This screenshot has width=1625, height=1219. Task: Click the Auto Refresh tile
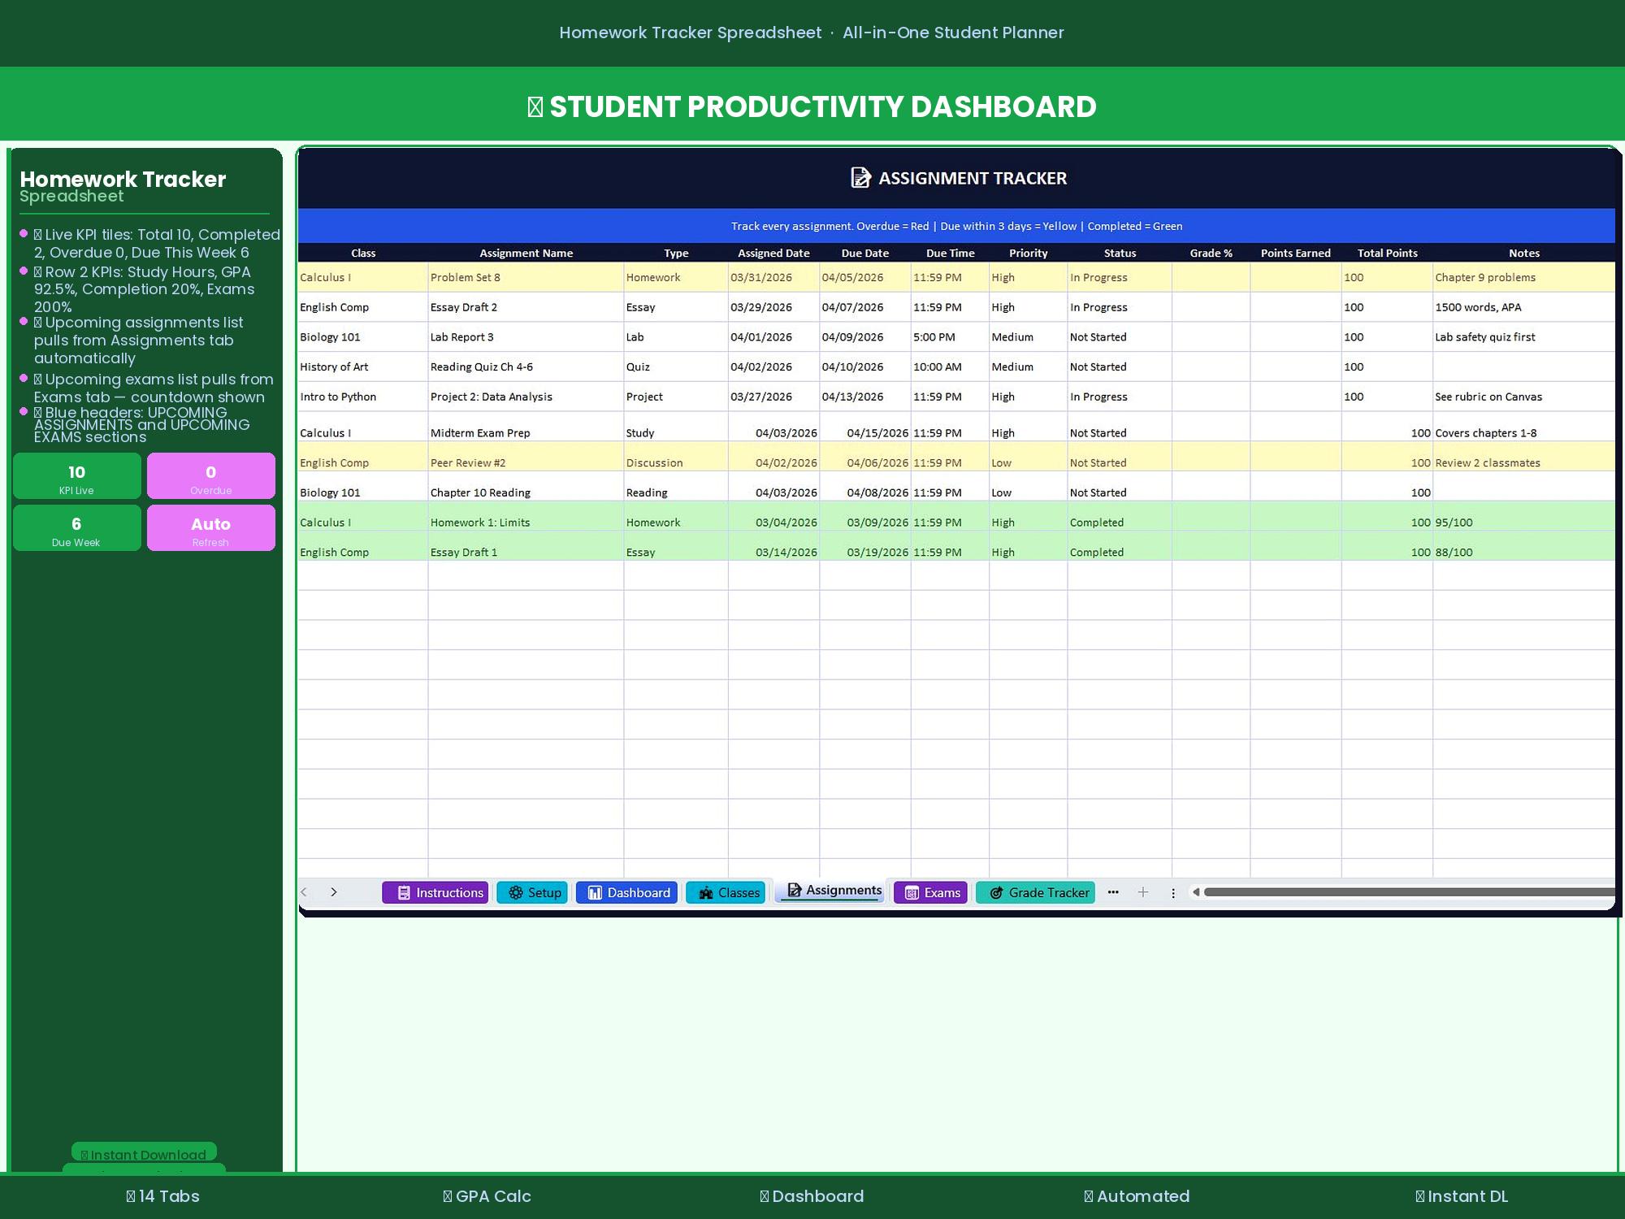[x=211, y=528]
